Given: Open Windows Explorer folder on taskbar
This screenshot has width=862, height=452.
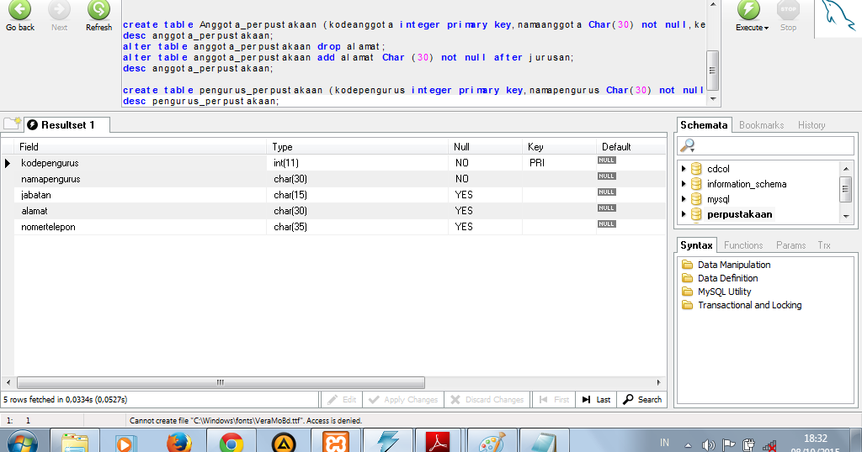Looking at the screenshot, I should pos(75,442).
